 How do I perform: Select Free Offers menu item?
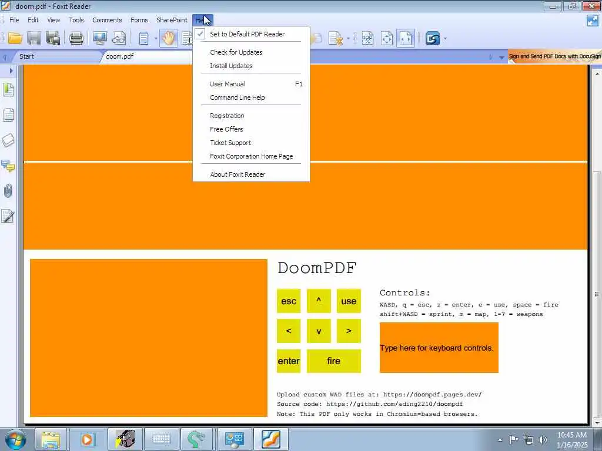(x=251, y=129)
